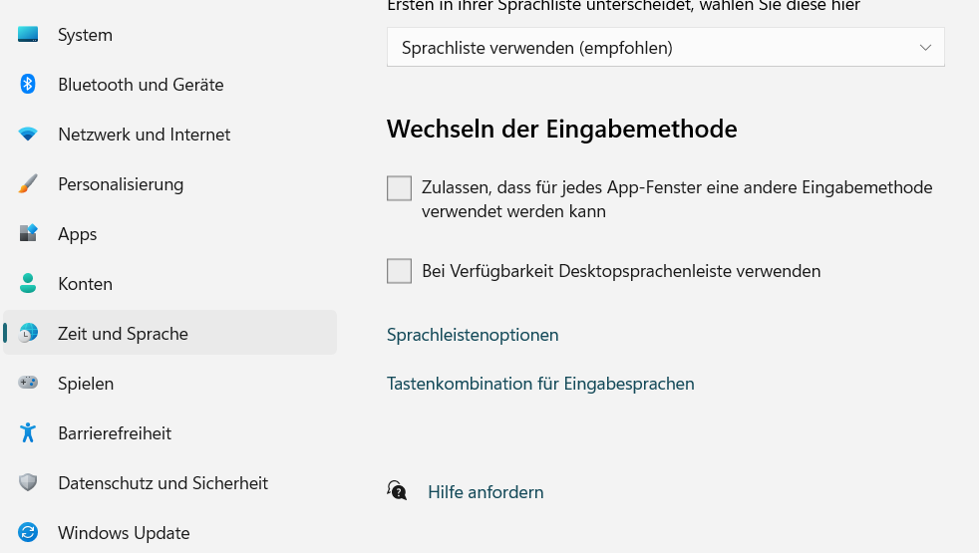Viewport: 979px width, 553px height.
Task: Open Sprachleistenoptionen link
Action: (473, 335)
